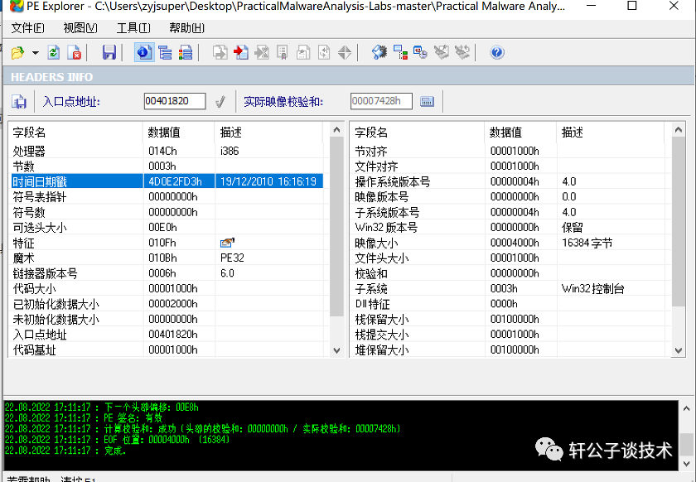Open the Dependency Scanner tree icon
The width and height of the screenshot is (696, 482).
(x=400, y=53)
